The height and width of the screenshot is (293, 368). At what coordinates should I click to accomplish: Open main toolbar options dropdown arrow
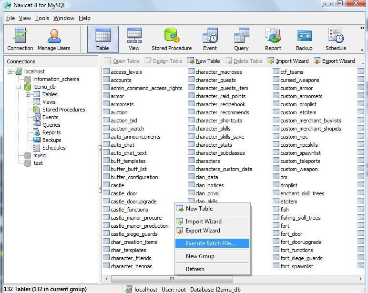(362, 50)
